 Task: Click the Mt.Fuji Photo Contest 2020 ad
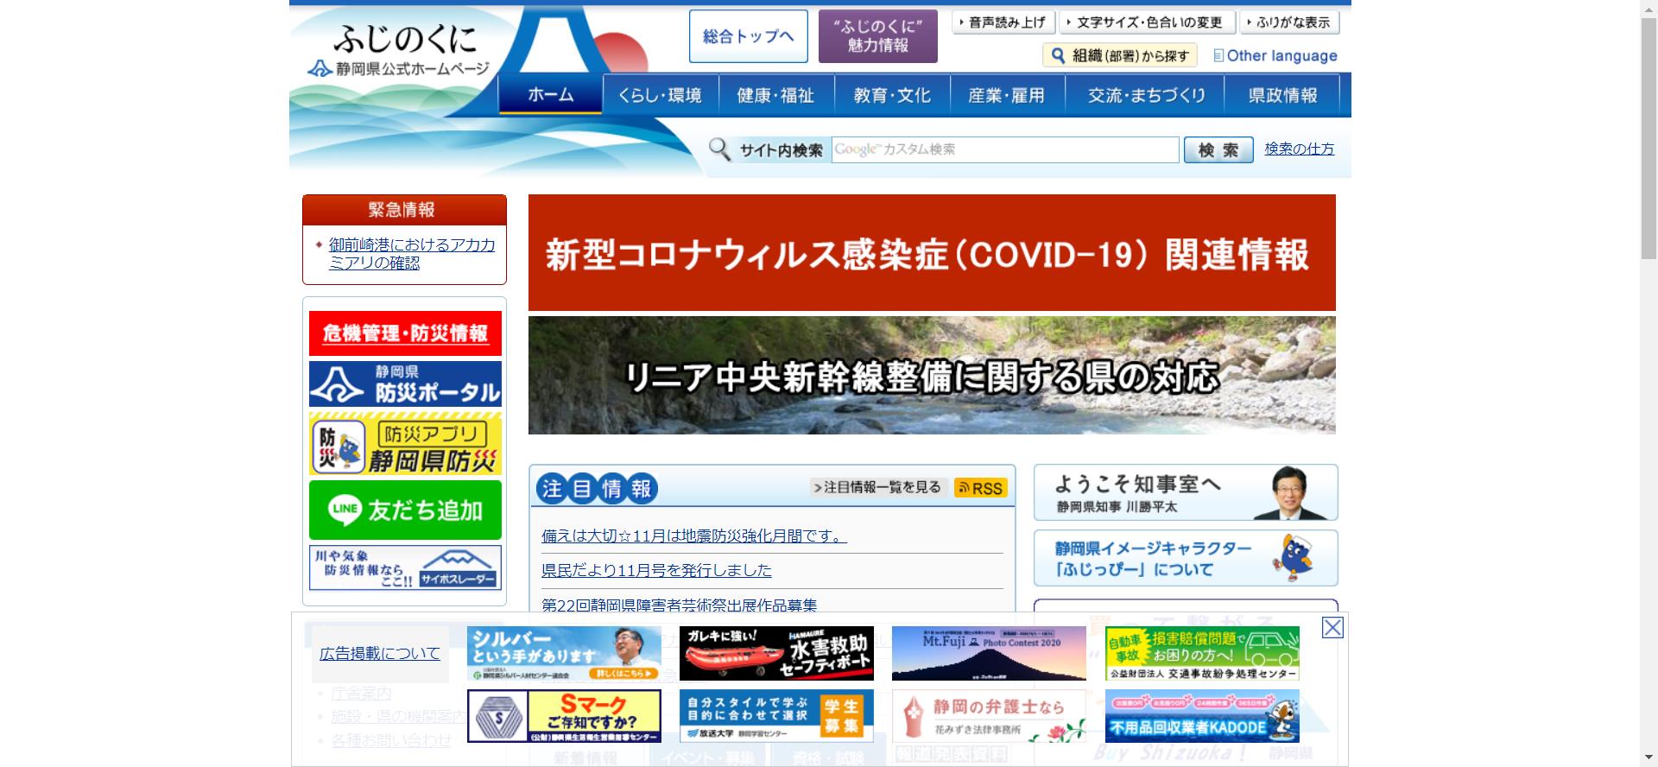[x=988, y=654]
